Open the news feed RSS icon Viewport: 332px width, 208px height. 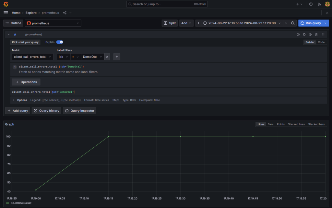[319, 4]
